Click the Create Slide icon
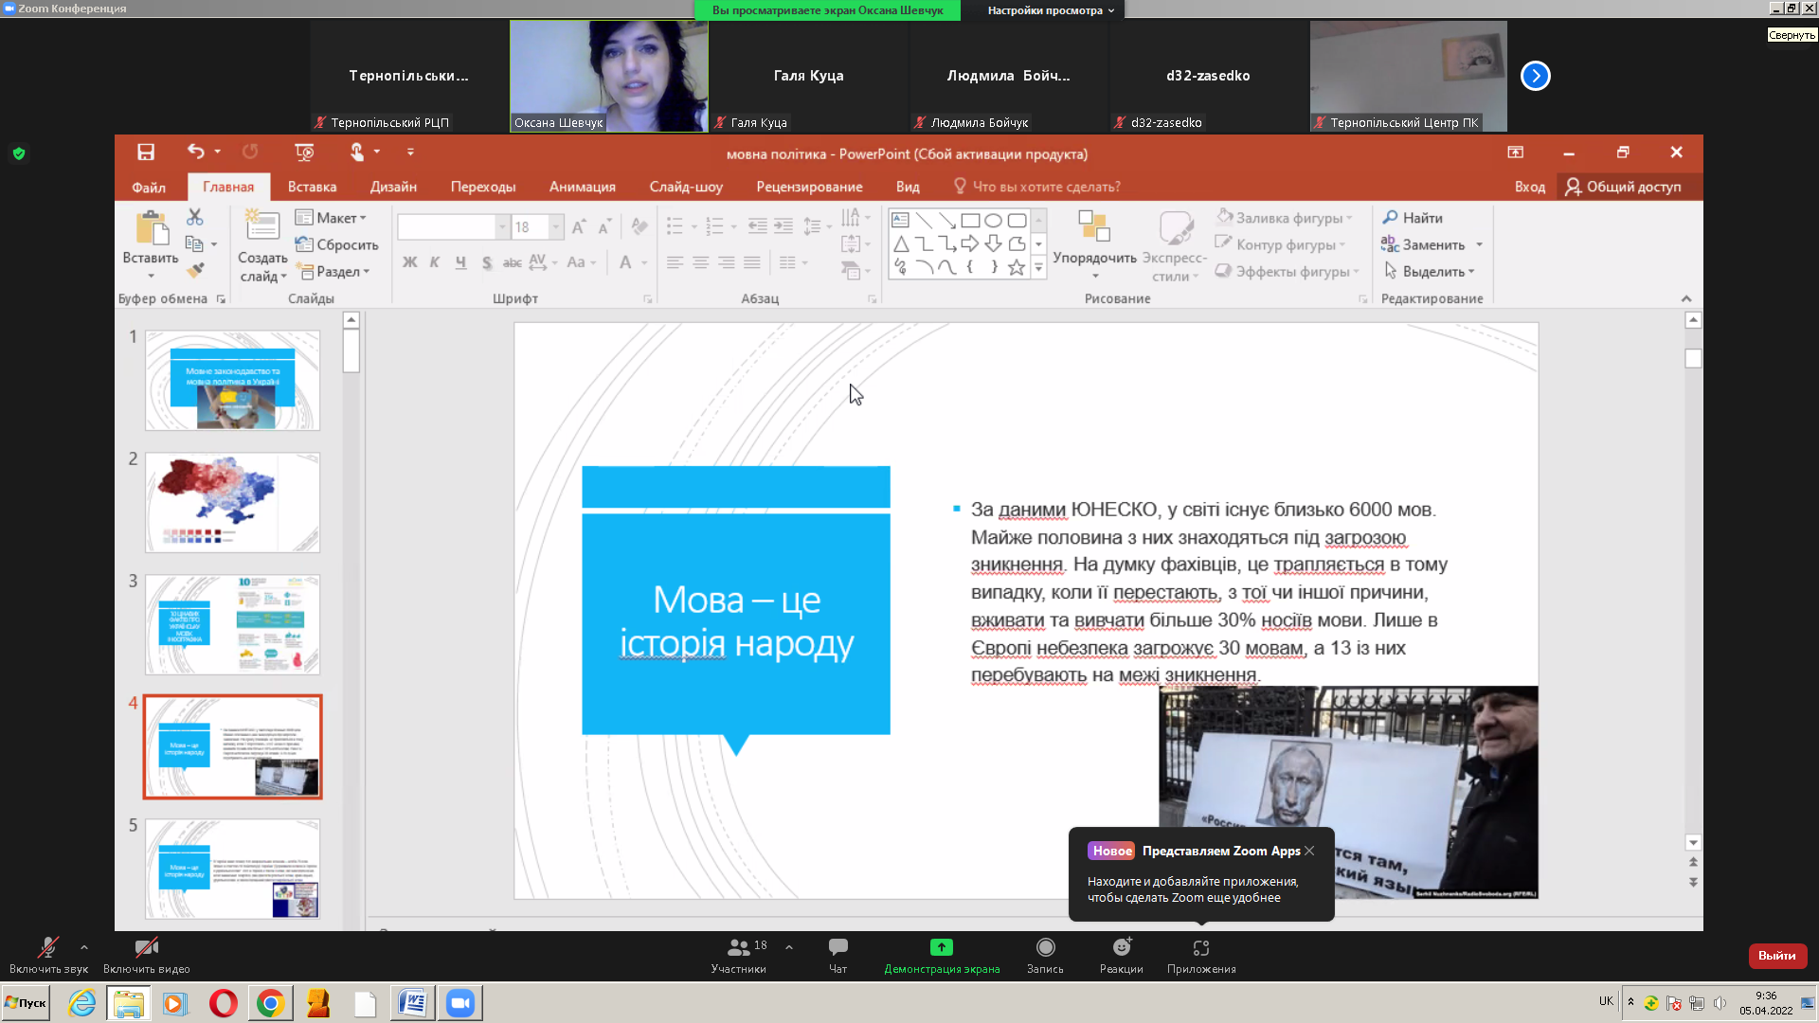 (x=262, y=225)
